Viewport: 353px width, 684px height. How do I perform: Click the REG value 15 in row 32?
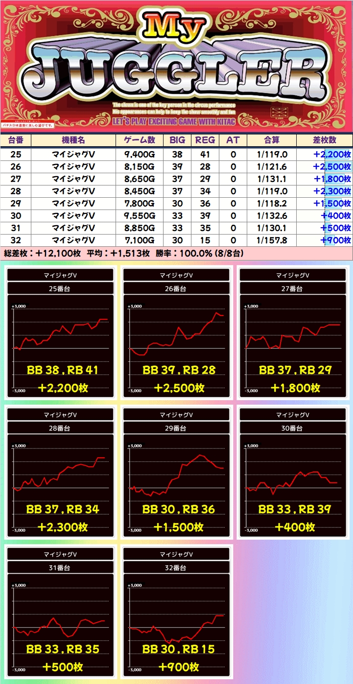(x=205, y=240)
